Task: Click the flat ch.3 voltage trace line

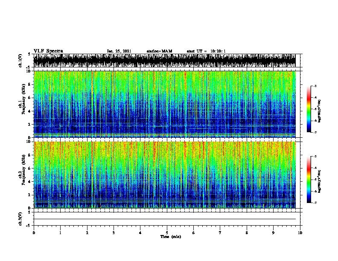Action: [x=164, y=219]
